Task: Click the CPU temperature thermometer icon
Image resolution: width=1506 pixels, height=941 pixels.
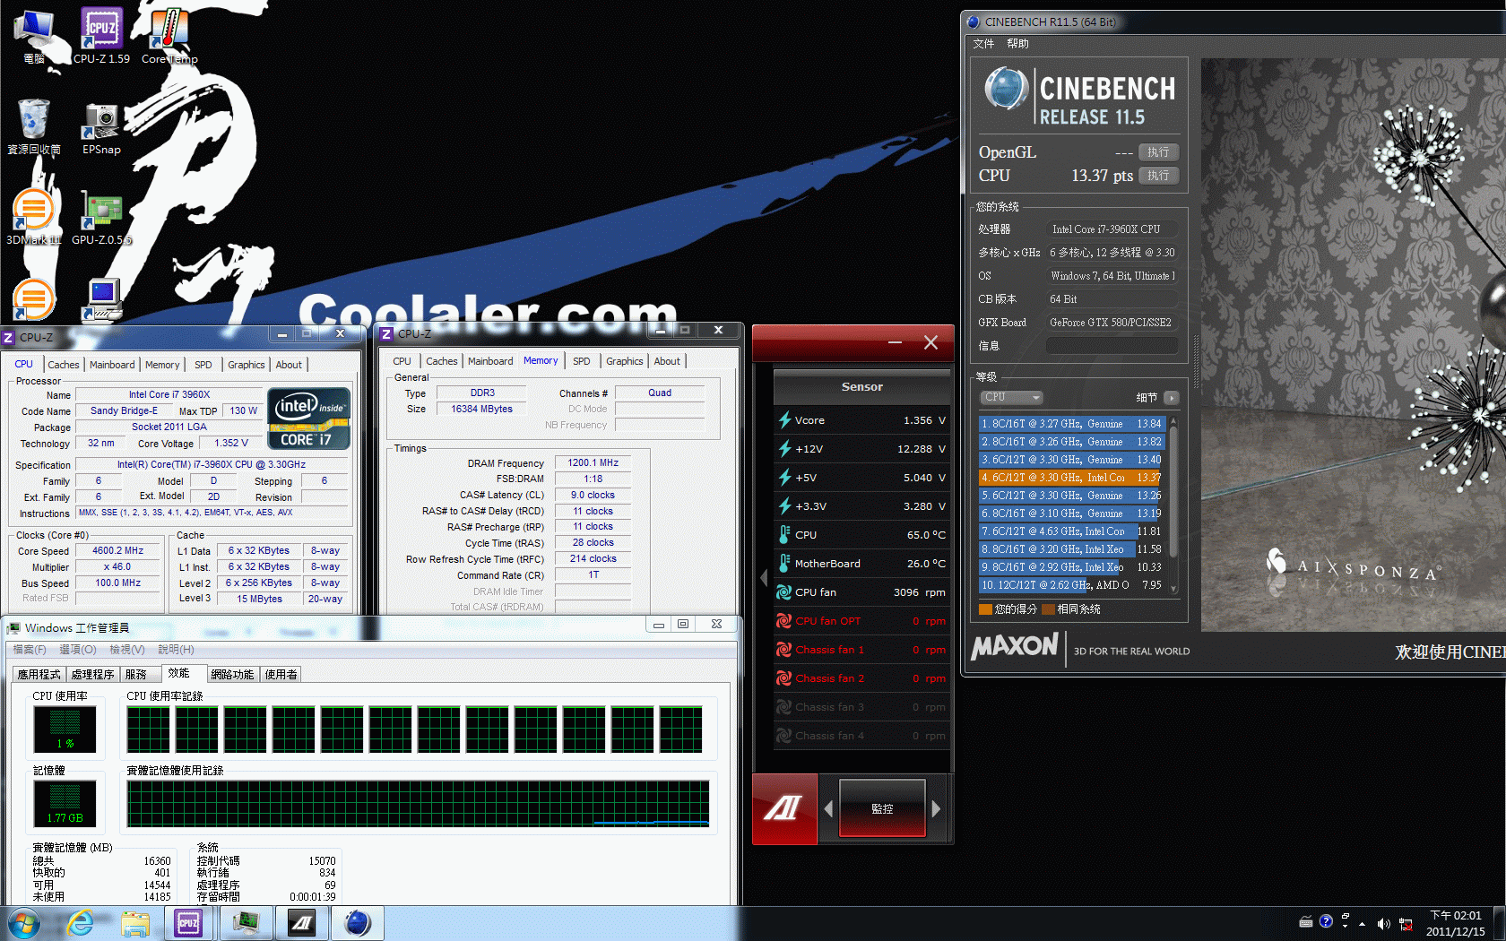Action: (784, 534)
